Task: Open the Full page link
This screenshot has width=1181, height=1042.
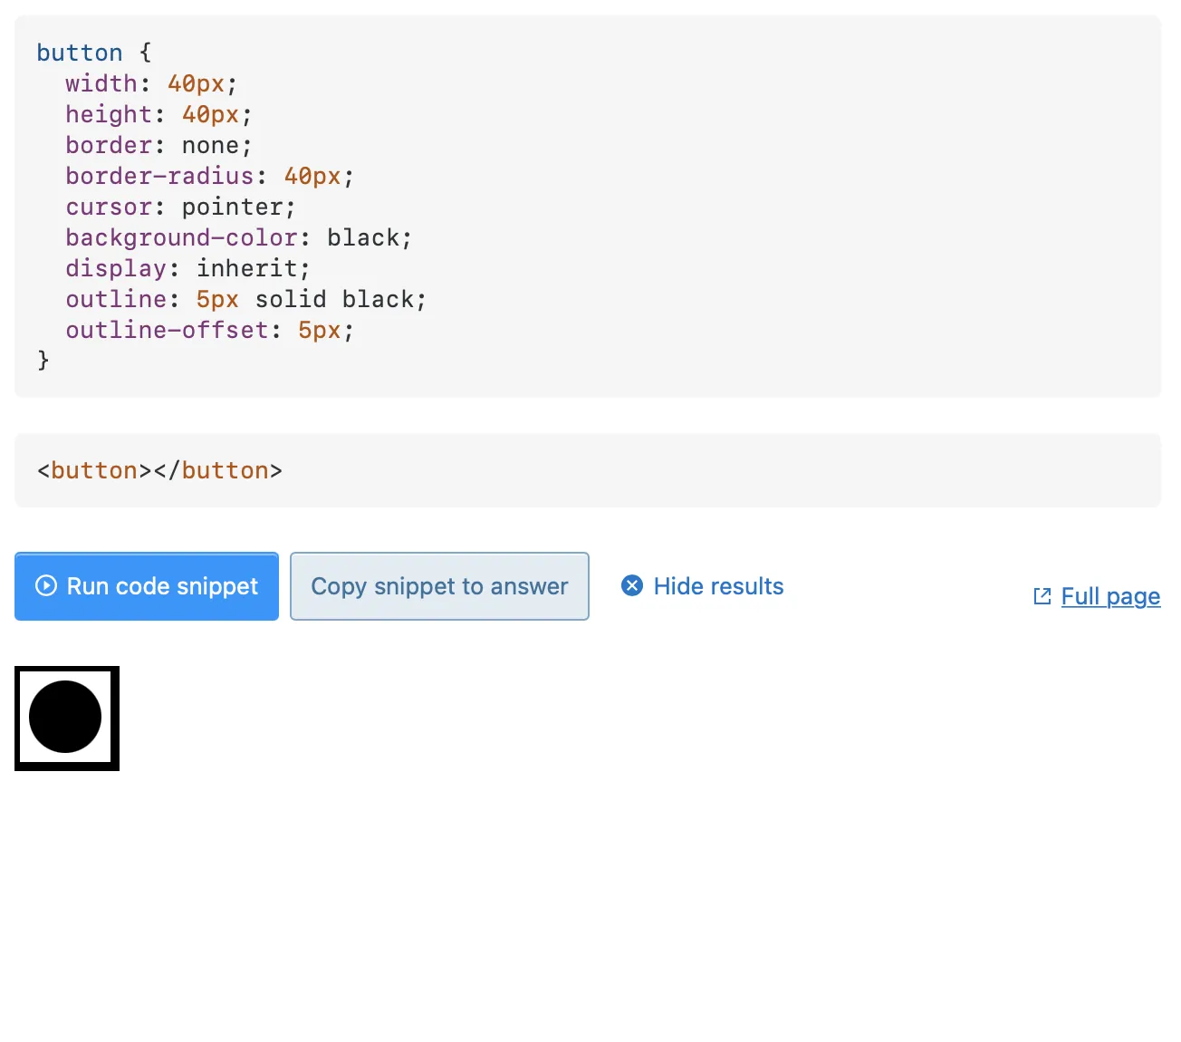Action: click(1110, 596)
